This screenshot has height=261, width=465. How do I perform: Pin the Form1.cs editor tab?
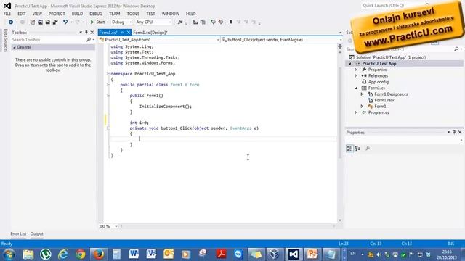click(122, 33)
